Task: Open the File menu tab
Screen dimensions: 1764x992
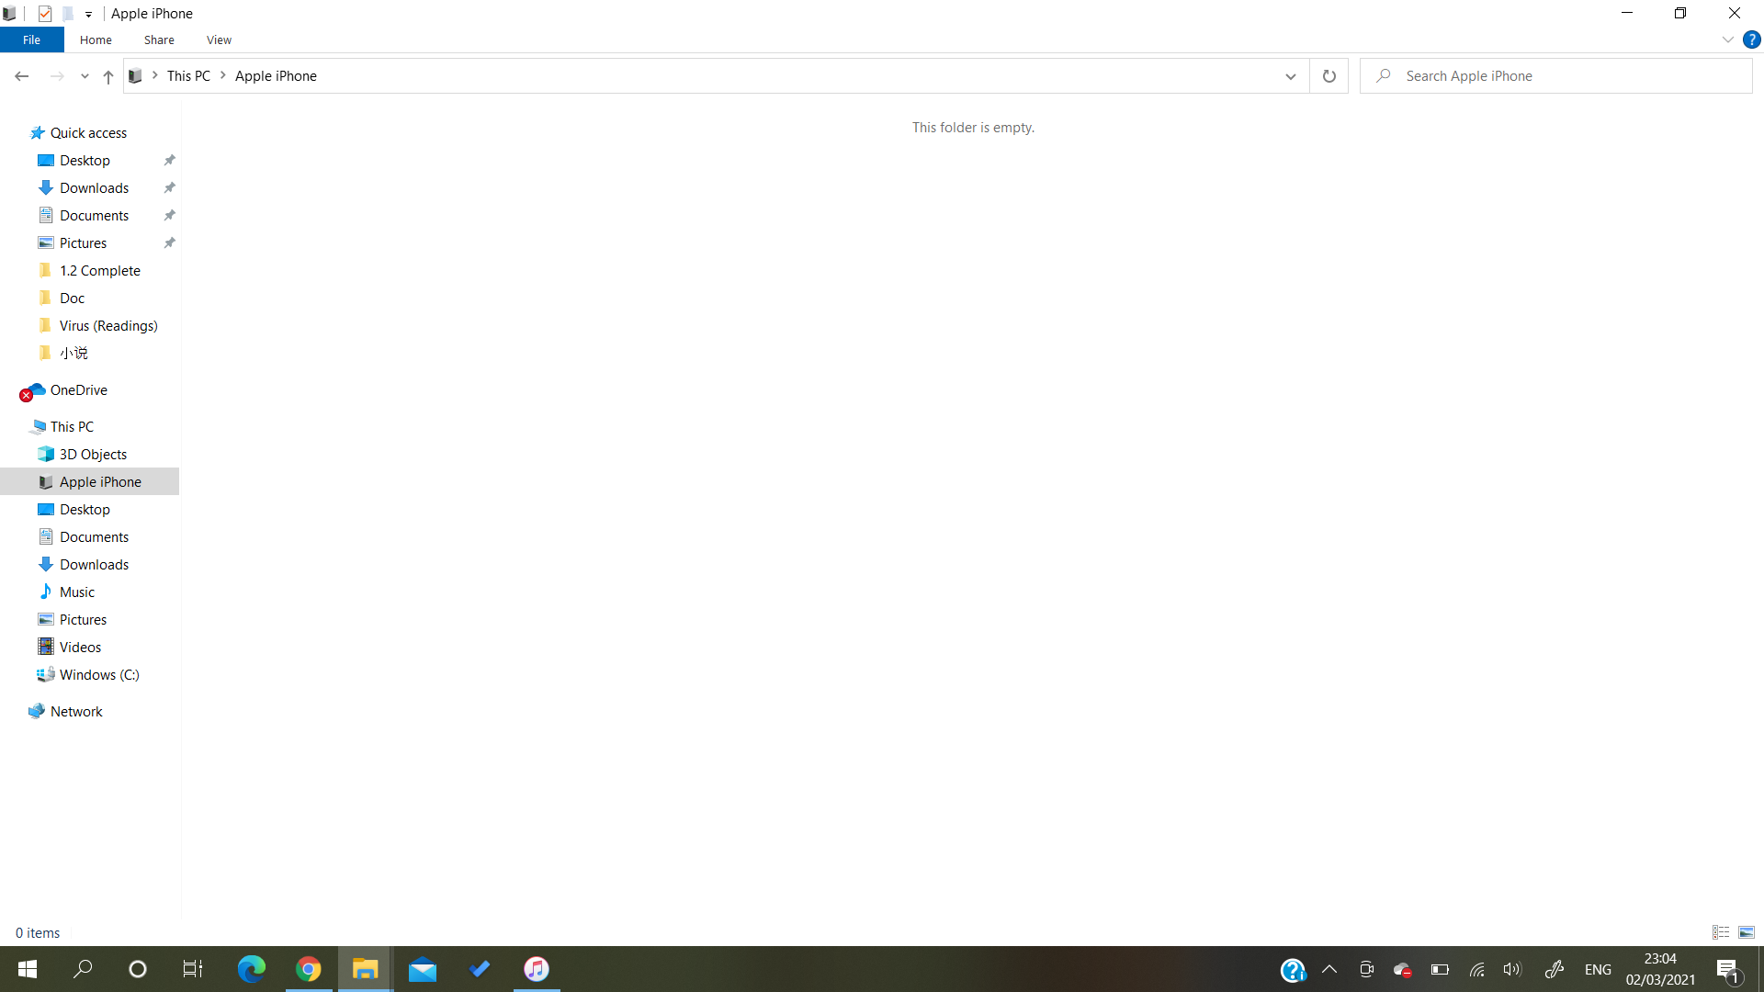Action: pos(31,39)
